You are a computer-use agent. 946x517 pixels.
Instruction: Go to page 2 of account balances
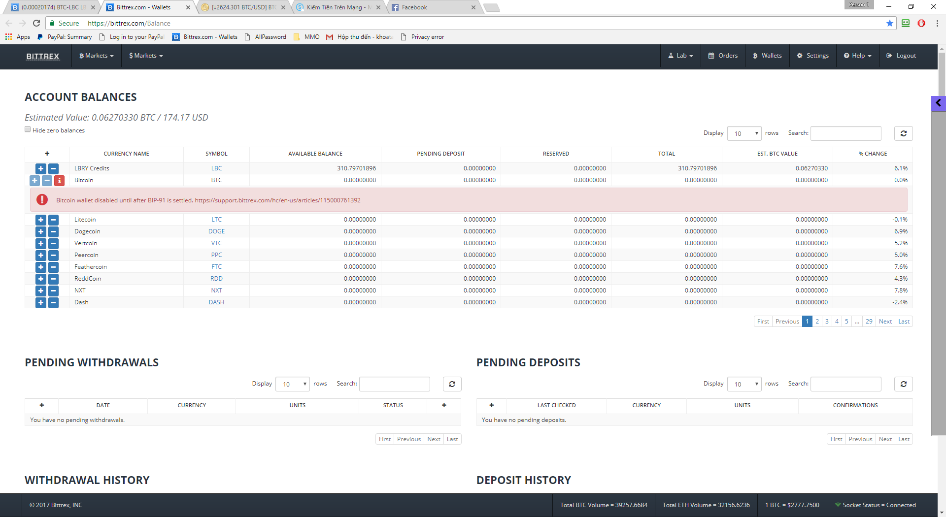[817, 322]
